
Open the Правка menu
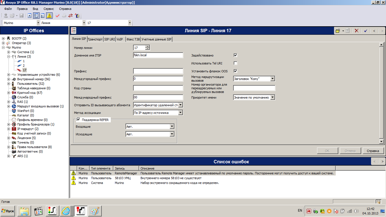pyautogui.click(x=22, y=9)
